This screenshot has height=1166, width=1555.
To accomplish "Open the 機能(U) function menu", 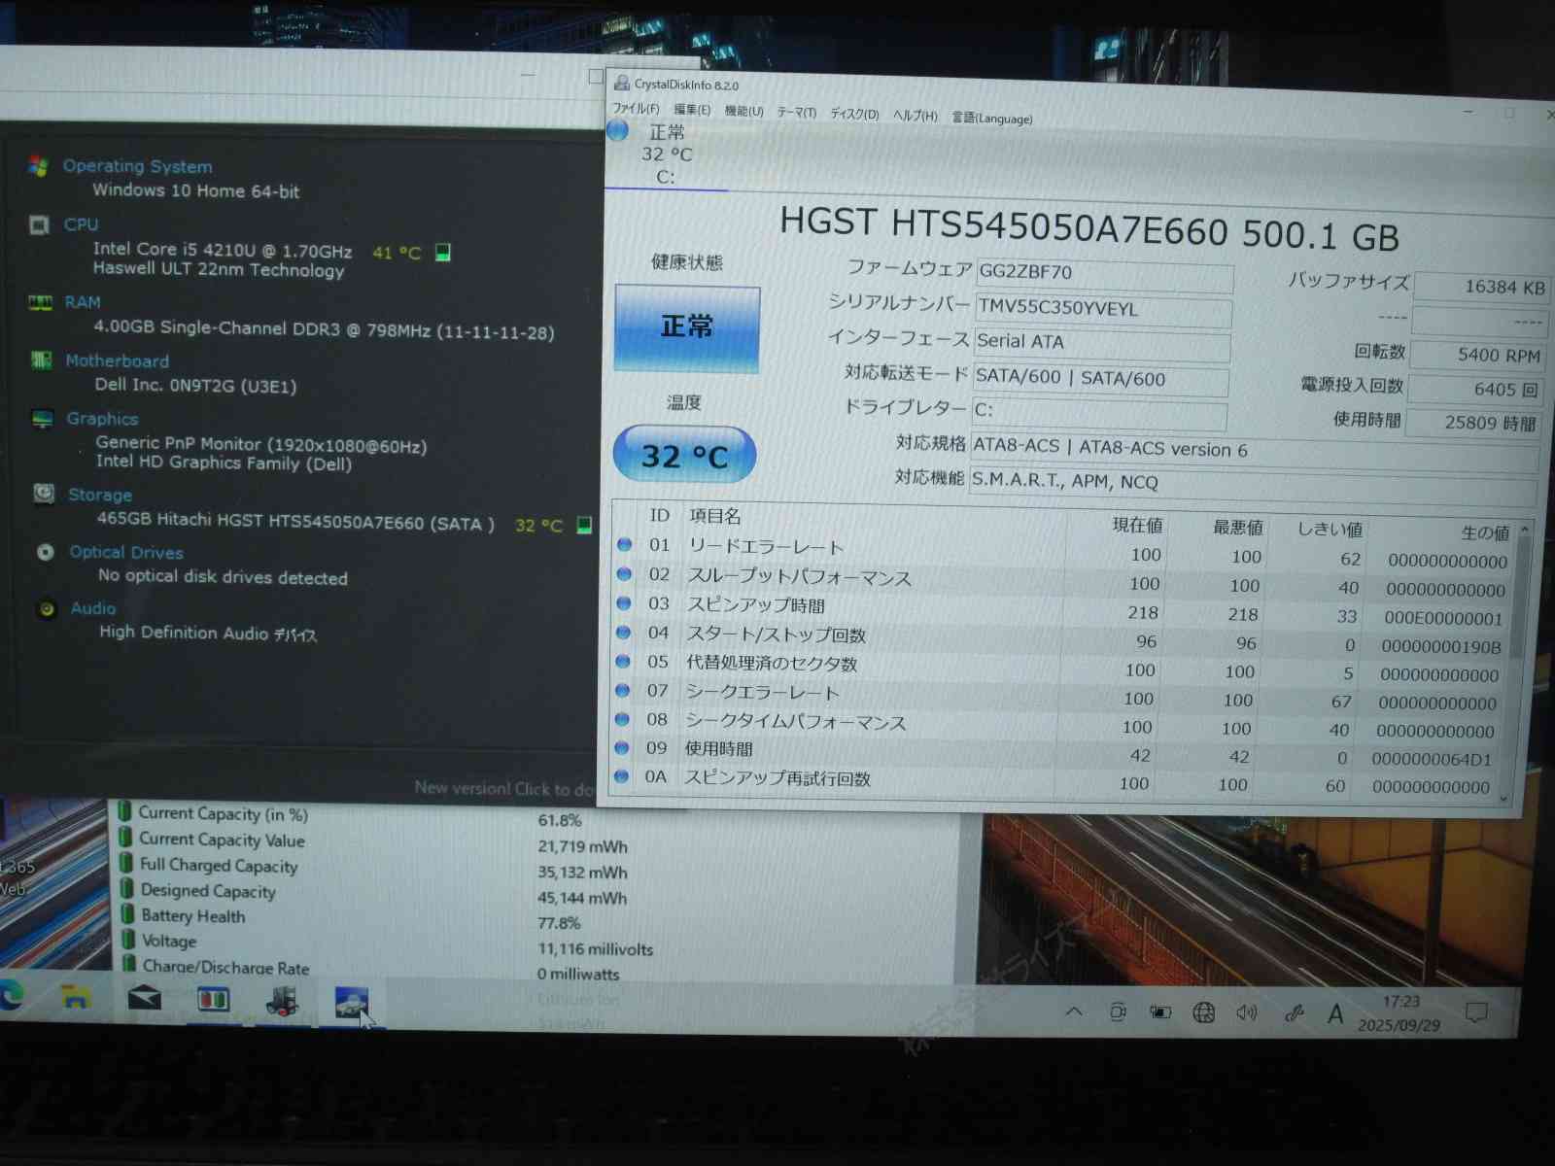I will (743, 112).
